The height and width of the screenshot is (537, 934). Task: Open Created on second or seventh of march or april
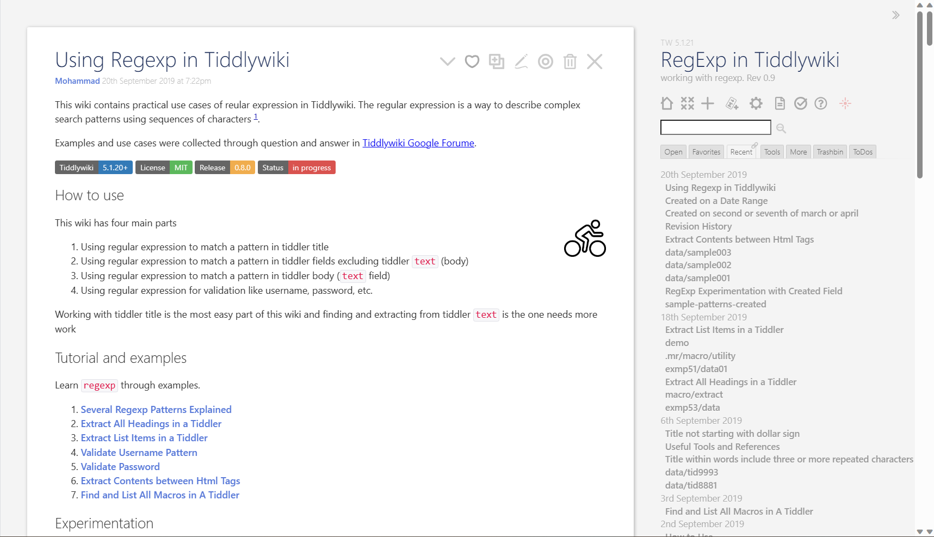click(762, 213)
